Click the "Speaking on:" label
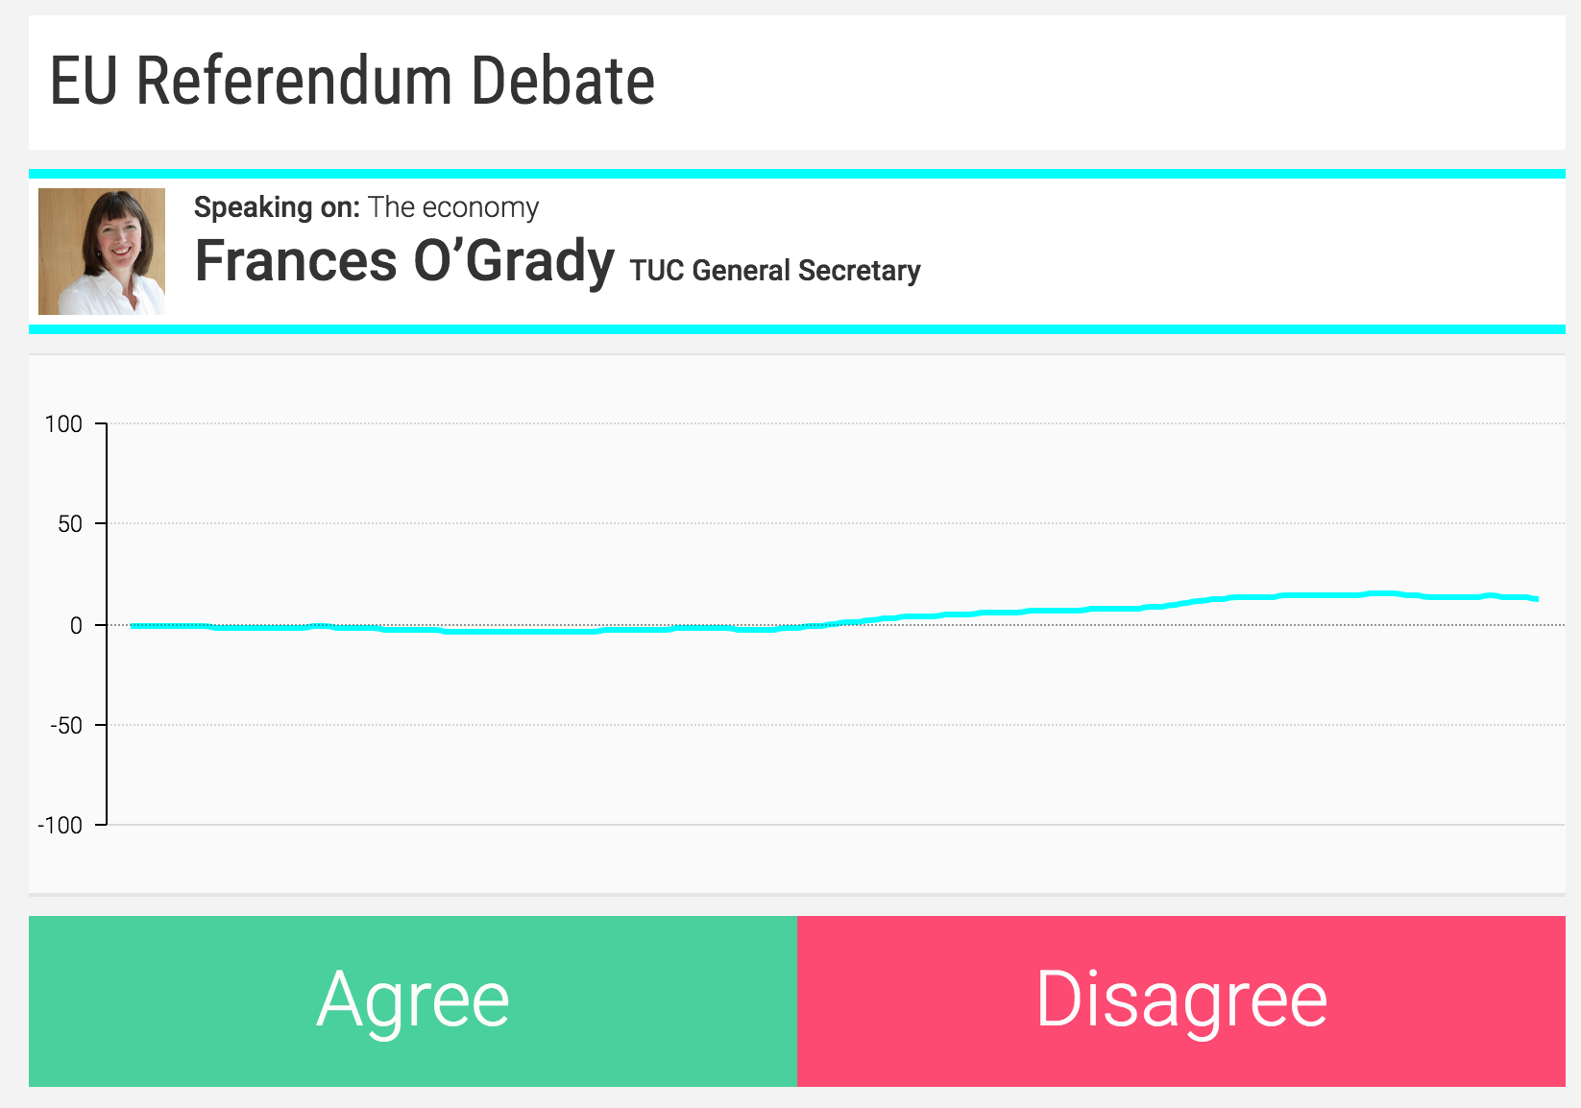 277,207
